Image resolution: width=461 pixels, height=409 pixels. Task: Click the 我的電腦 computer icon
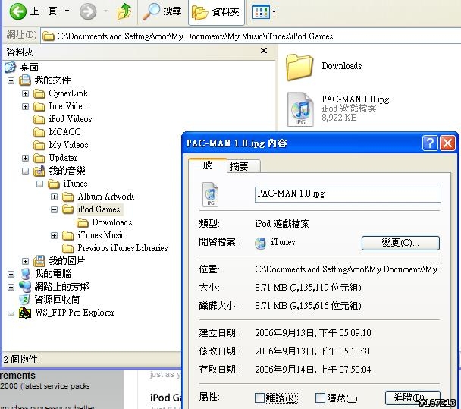point(25,274)
